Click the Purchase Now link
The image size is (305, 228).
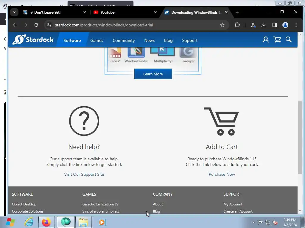[222, 174]
